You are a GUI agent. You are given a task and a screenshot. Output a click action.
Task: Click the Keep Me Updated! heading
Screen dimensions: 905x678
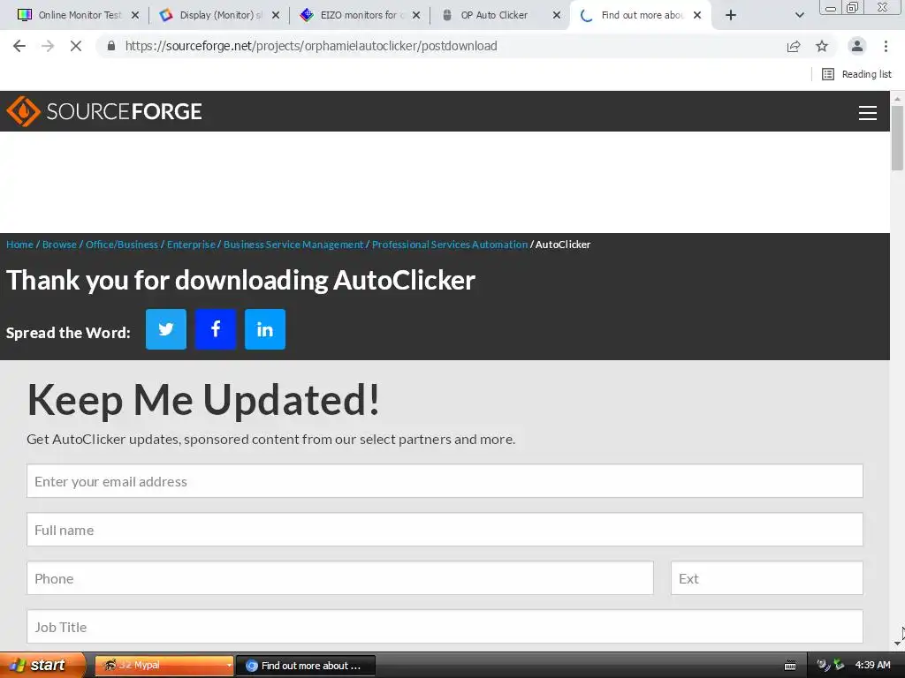[204, 400]
